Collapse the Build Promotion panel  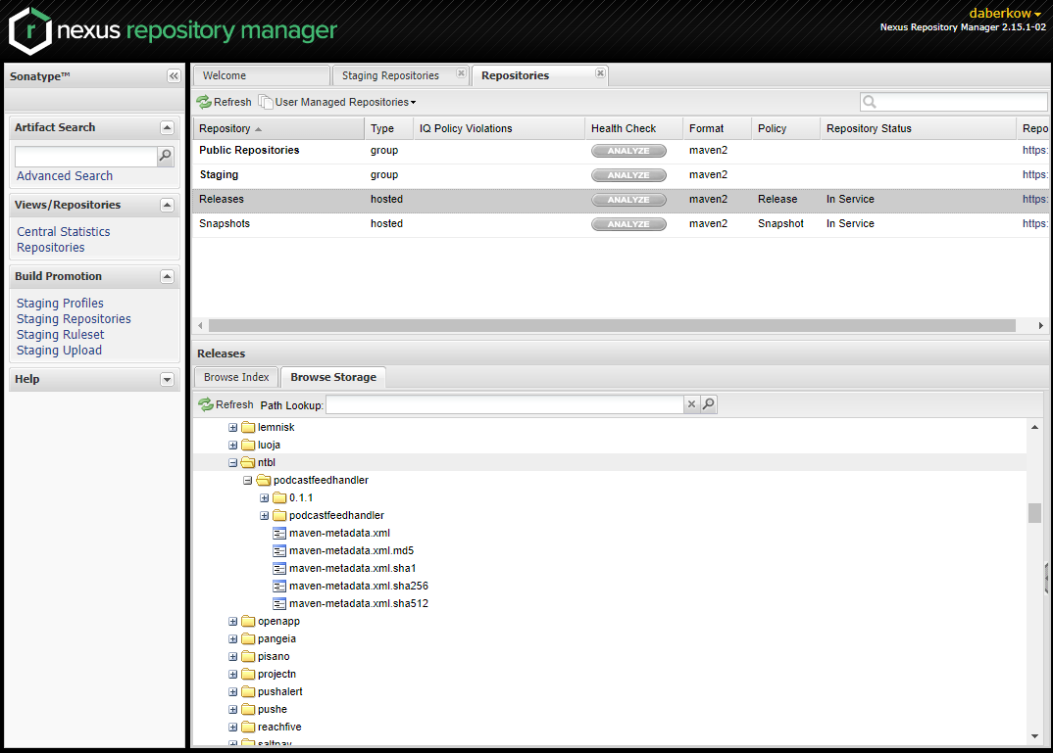(x=167, y=277)
